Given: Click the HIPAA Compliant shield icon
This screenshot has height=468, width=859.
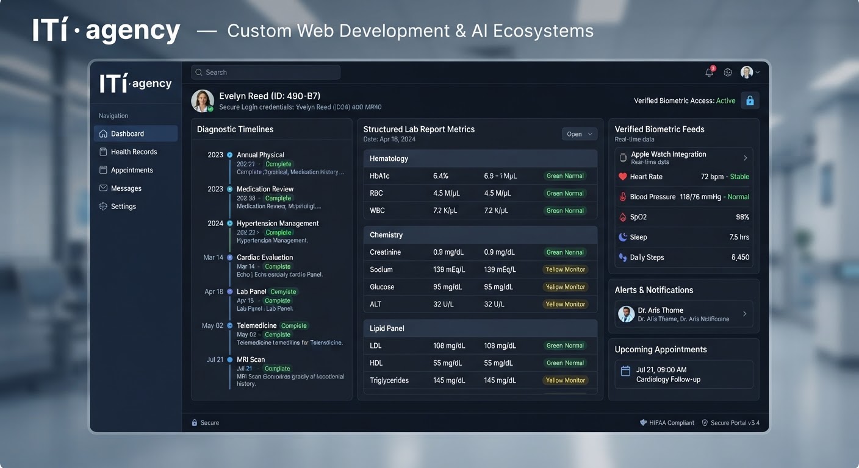Looking at the screenshot, I should coord(643,422).
